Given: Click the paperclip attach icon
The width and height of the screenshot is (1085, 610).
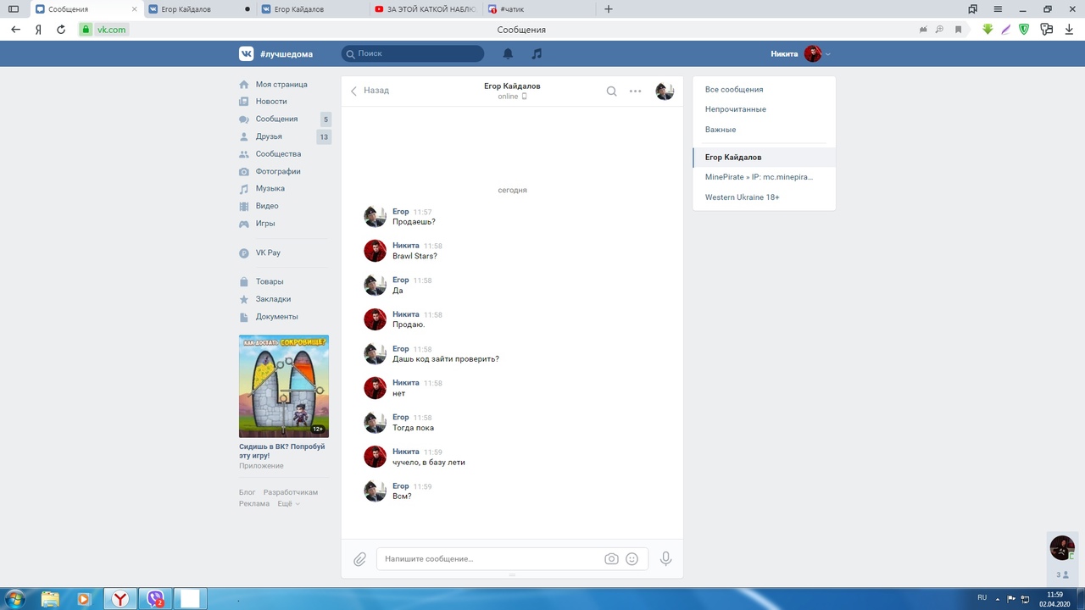Looking at the screenshot, I should (x=360, y=559).
